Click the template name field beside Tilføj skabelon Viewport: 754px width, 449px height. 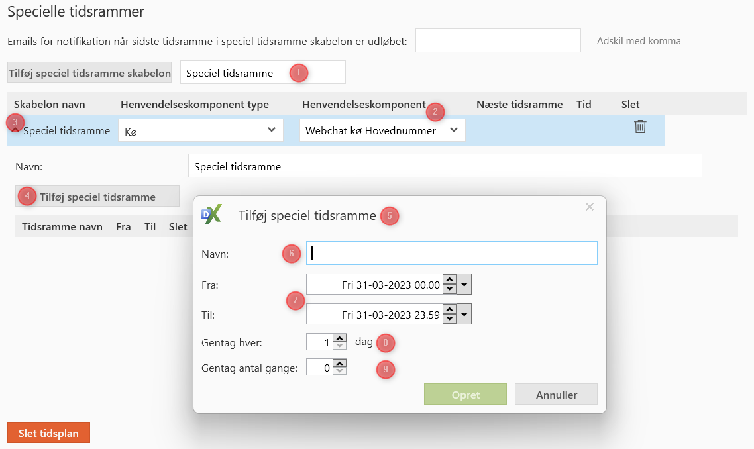(x=262, y=73)
